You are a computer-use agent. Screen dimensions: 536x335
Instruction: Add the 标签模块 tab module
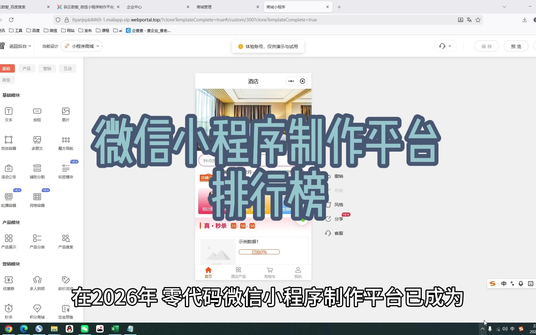[x=66, y=172]
